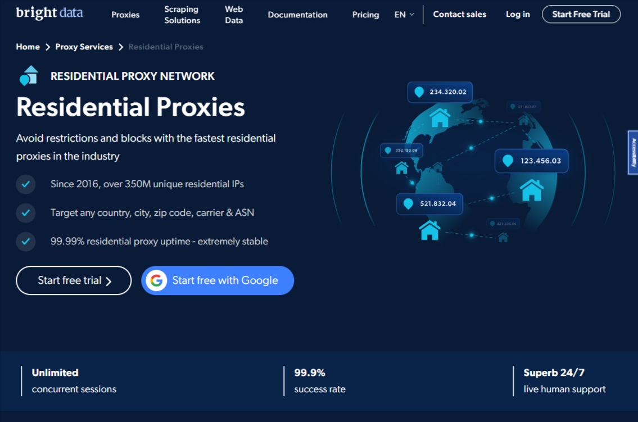The image size is (638, 422).
Task: Click the pin icon in 234.320.02 tag
Action: pyautogui.click(x=419, y=92)
